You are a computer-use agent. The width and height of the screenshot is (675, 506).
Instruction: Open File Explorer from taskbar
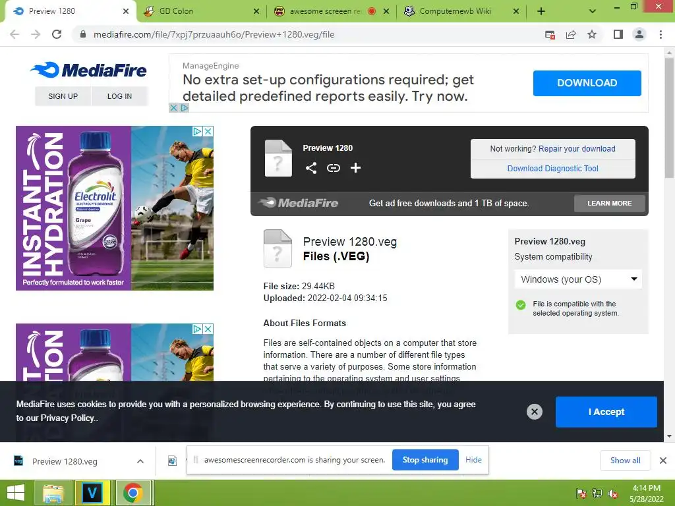pos(53,493)
